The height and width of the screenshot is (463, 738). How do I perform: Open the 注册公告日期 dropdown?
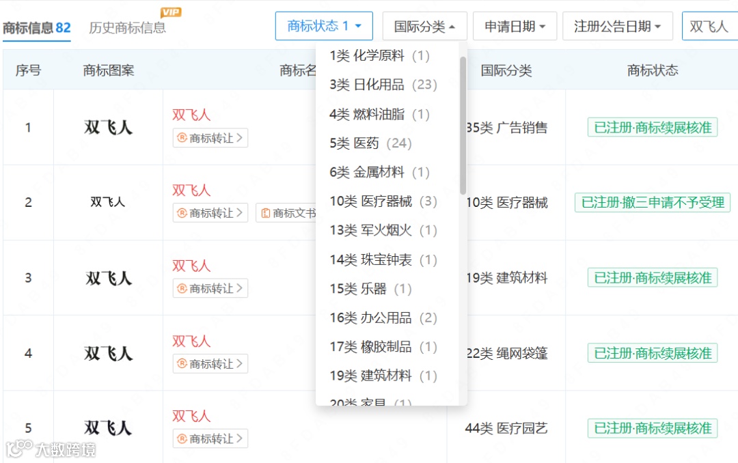pyautogui.click(x=618, y=26)
